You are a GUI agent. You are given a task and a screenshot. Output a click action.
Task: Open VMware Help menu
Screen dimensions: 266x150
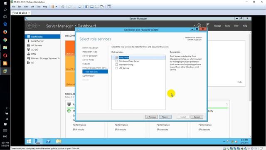point(45,7)
